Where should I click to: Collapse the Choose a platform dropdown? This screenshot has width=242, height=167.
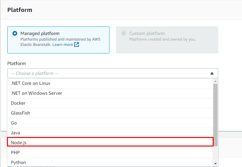[x=113, y=73]
